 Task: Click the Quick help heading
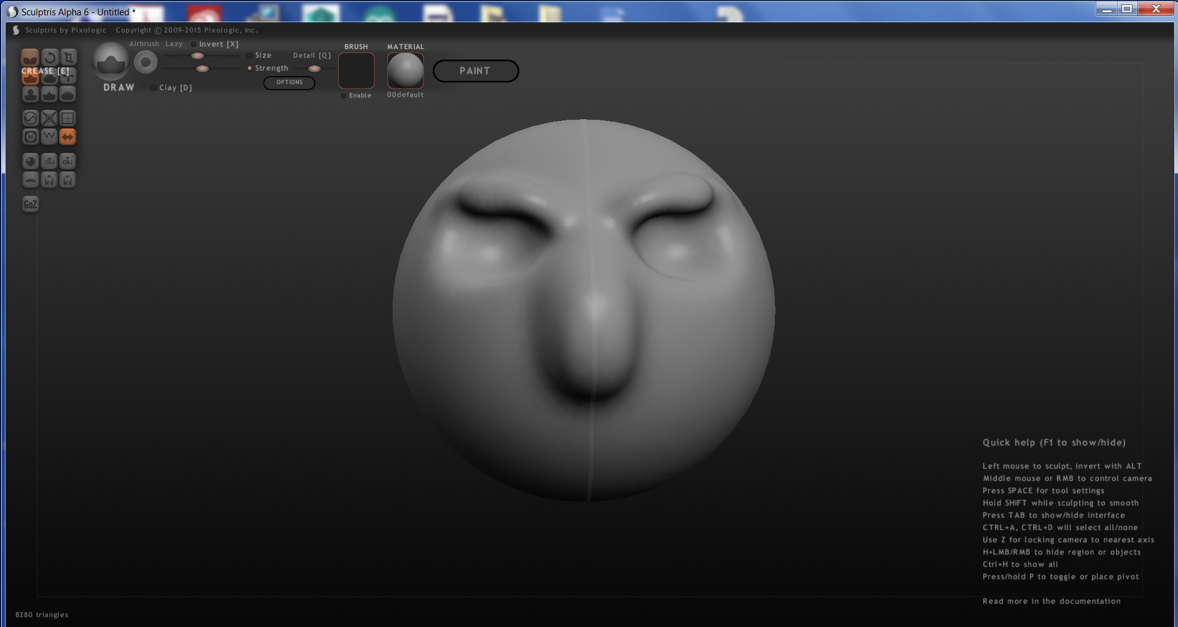coord(1054,443)
